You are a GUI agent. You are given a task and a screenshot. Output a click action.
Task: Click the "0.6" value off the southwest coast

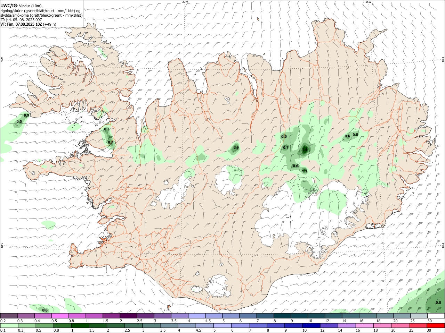tap(45, 310)
